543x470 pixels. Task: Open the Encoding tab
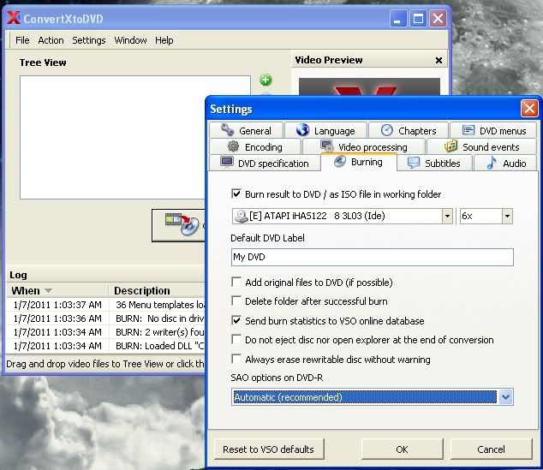[x=255, y=146]
